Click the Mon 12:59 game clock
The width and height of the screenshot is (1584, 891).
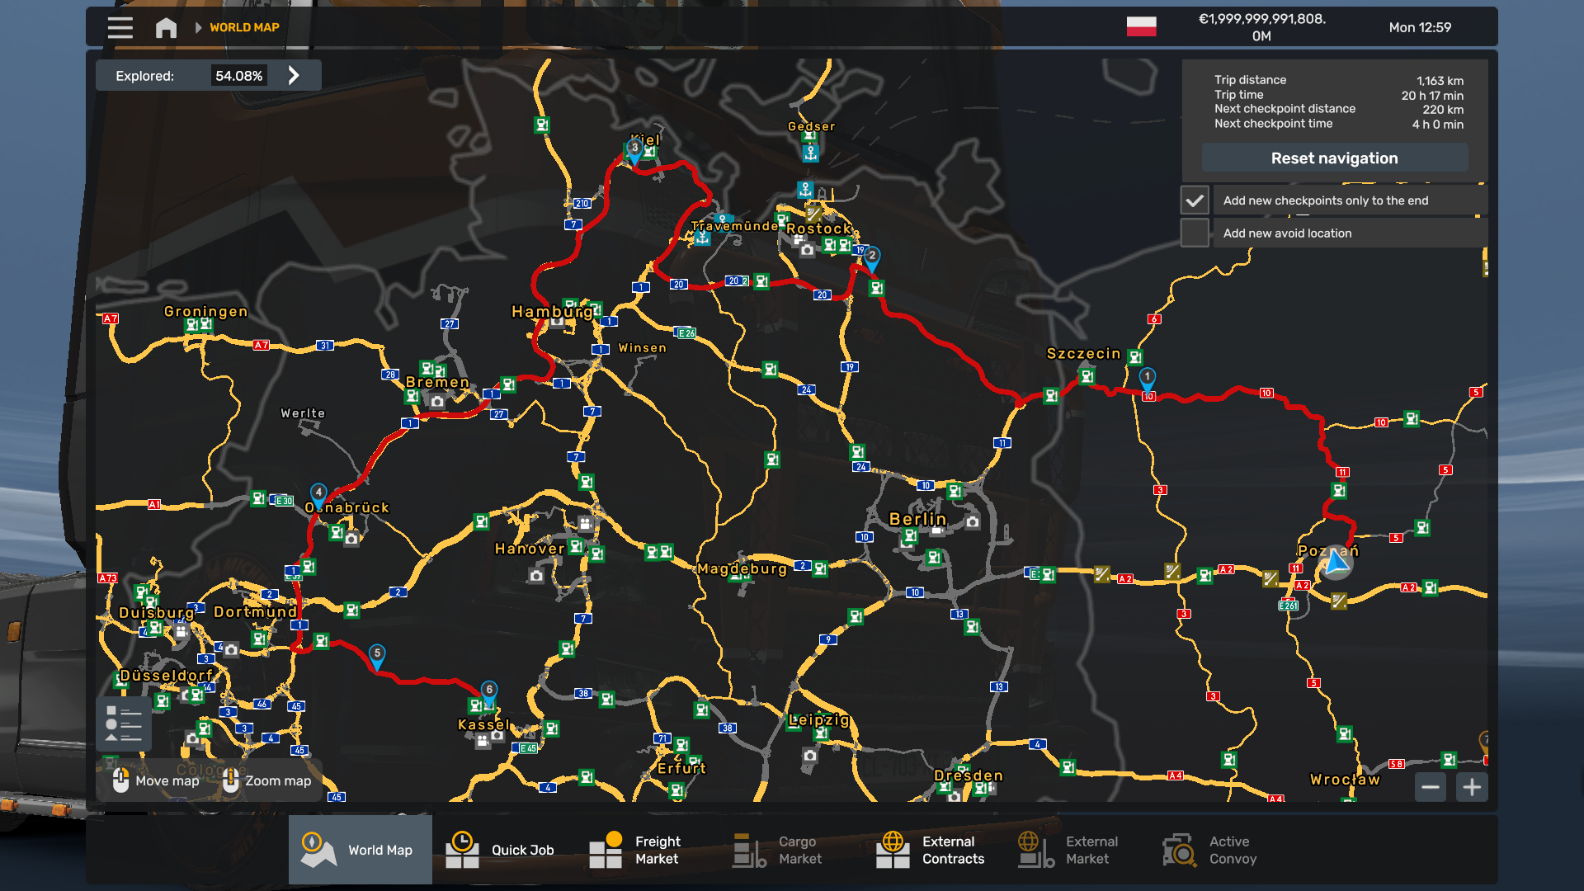coord(1419,27)
